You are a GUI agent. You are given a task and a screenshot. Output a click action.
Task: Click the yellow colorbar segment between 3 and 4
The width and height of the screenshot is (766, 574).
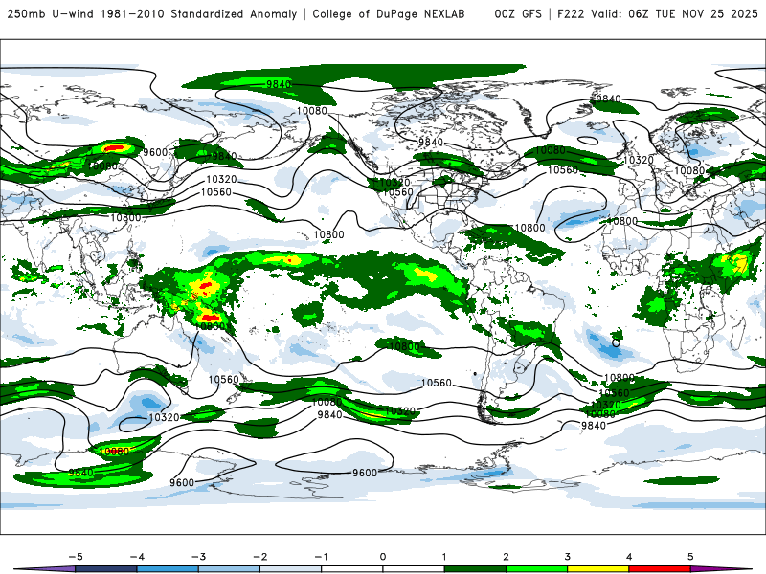(597, 569)
